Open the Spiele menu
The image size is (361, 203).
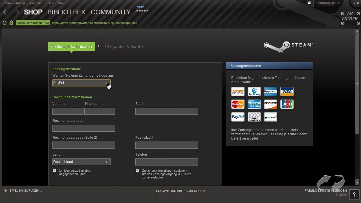coord(50,3)
